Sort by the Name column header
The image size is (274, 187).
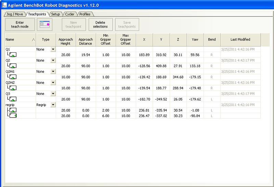(20, 40)
